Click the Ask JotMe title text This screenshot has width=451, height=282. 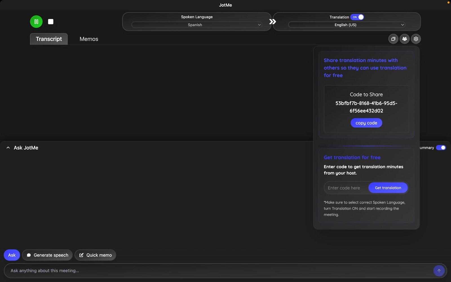pos(26,148)
